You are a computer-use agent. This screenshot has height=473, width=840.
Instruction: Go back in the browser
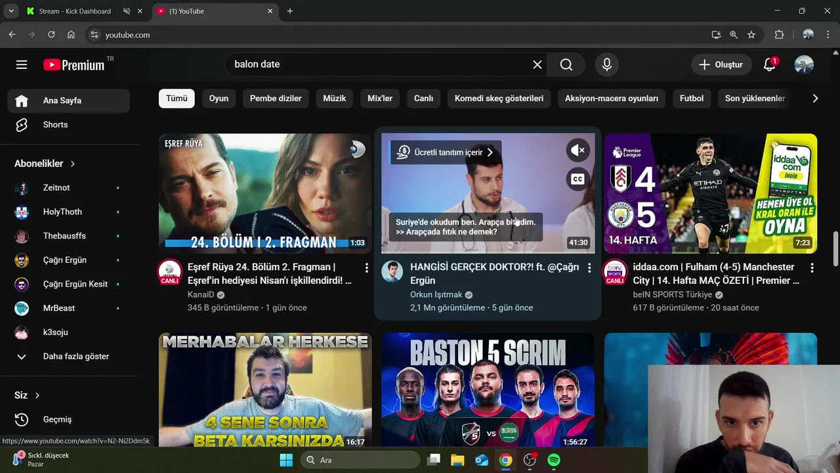12,35
